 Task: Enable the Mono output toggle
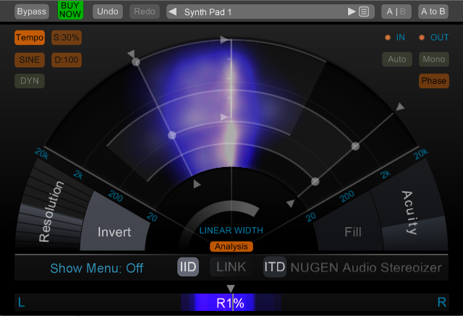pos(433,59)
